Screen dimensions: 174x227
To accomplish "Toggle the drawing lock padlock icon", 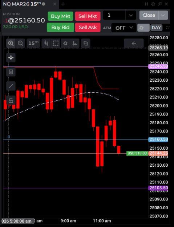I will click(x=11, y=100).
